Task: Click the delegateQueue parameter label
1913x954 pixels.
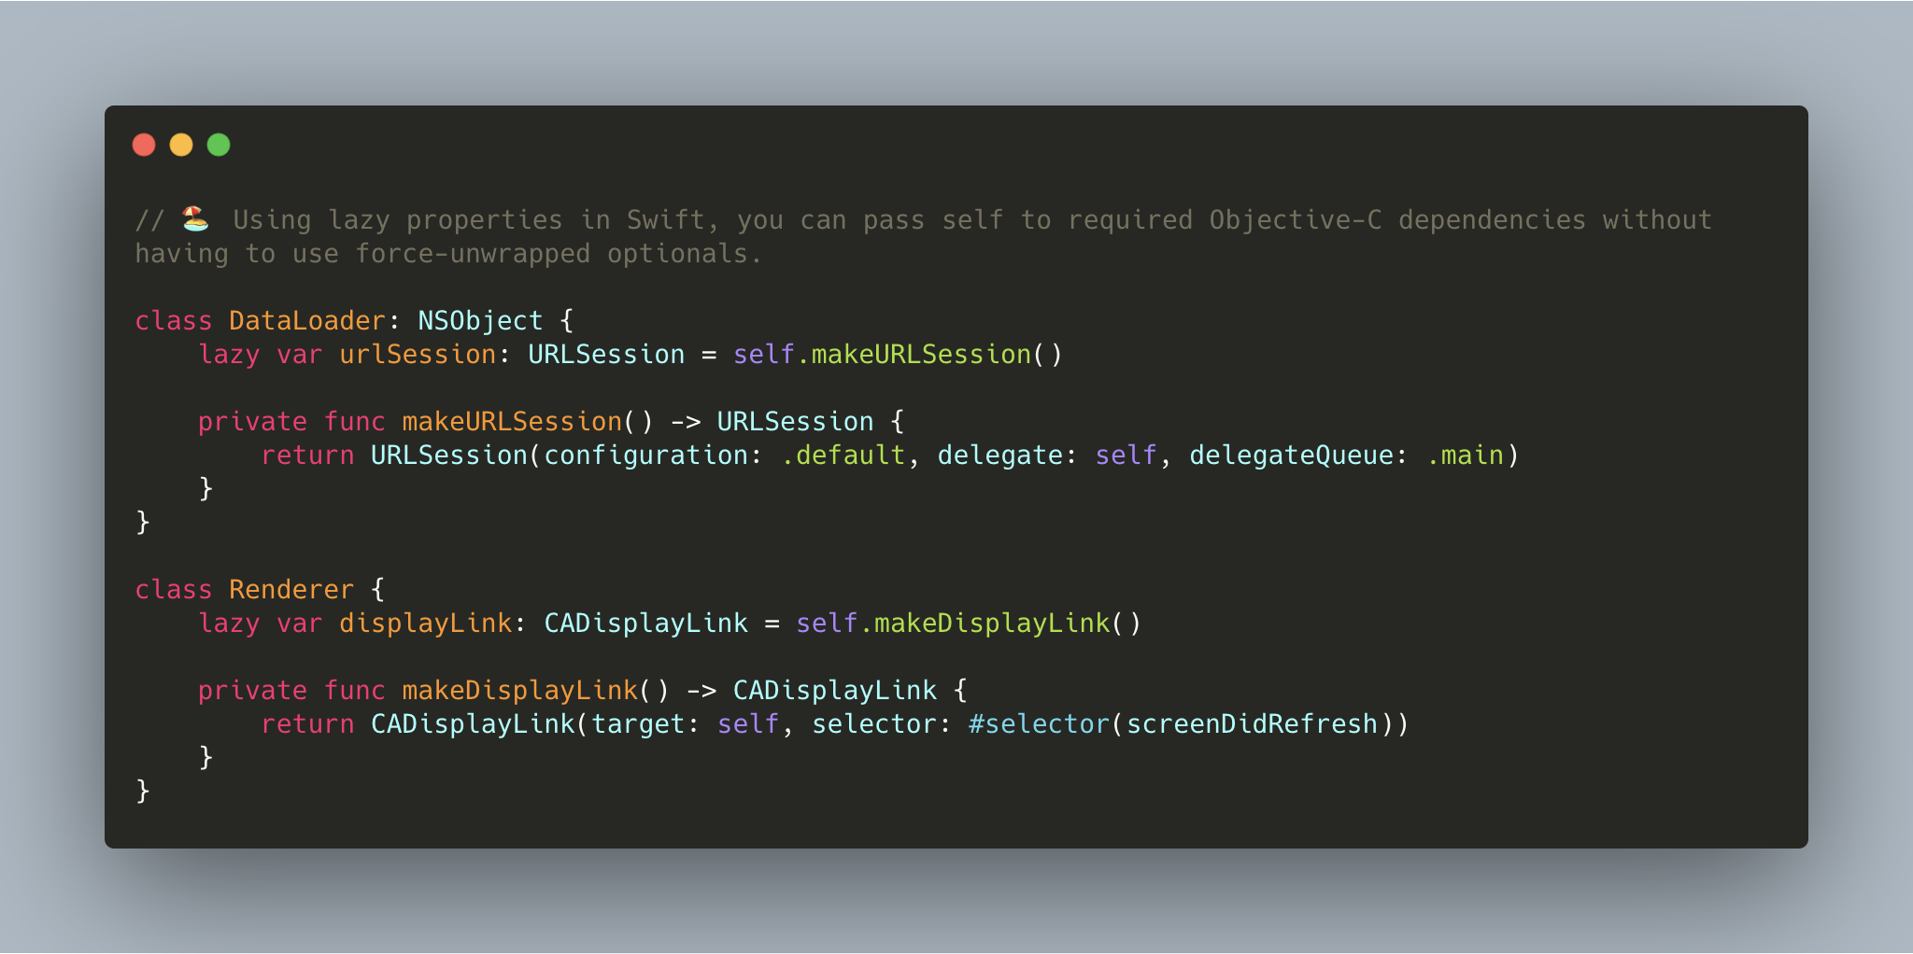Action: click(1292, 456)
